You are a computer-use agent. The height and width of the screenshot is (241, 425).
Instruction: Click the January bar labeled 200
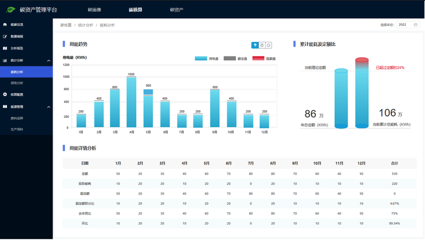click(x=81, y=121)
